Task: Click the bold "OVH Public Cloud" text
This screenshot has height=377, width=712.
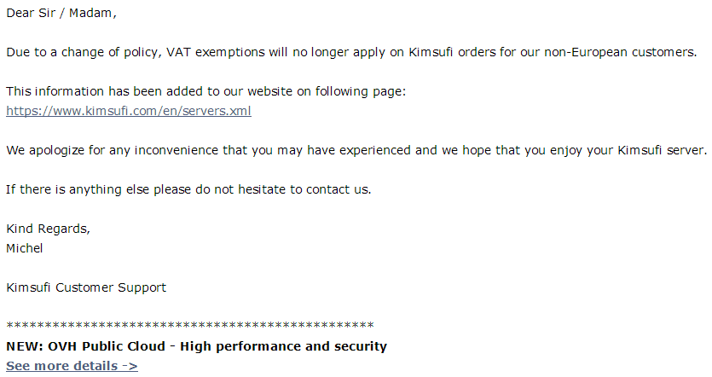Action: [107, 346]
